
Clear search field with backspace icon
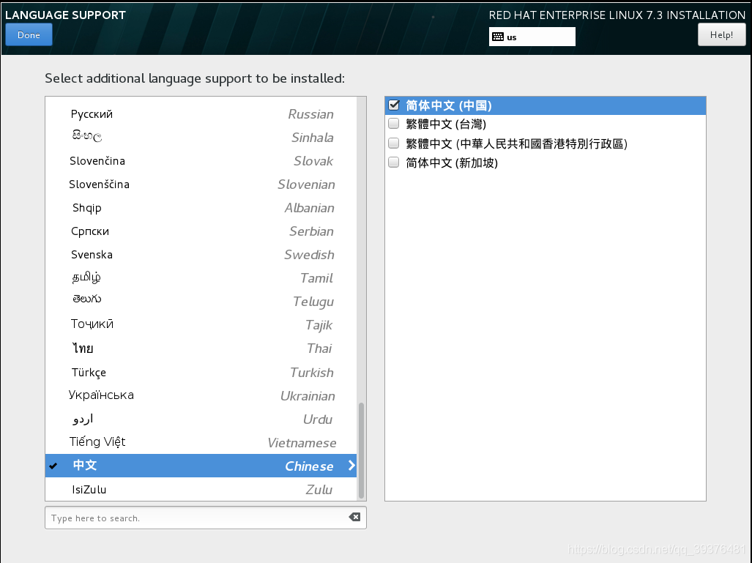pos(354,517)
